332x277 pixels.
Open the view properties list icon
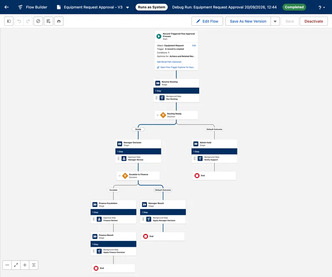click(x=49, y=21)
